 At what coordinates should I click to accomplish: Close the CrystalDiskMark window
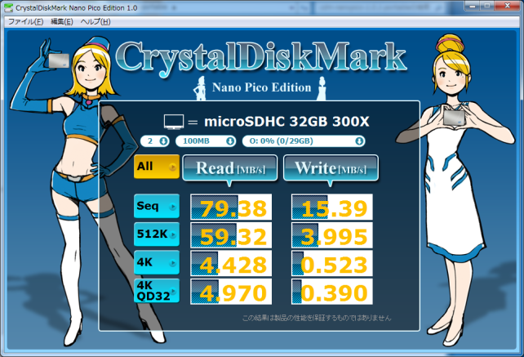[507, 6]
